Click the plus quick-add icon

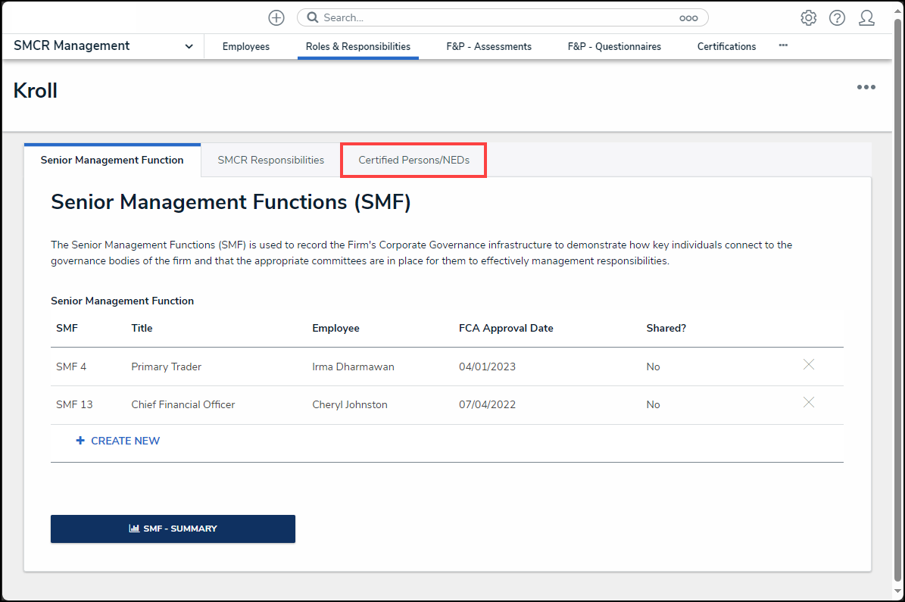coord(276,17)
